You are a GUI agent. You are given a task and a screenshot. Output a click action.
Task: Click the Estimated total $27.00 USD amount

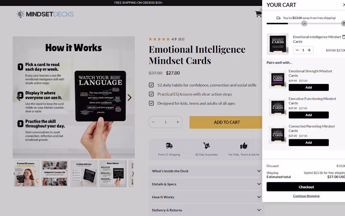click(336, 177)
